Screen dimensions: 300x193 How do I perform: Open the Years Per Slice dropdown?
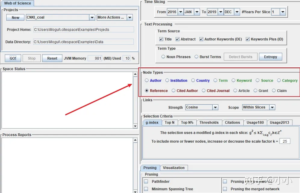pyautogui.click(x=283, y=12)
